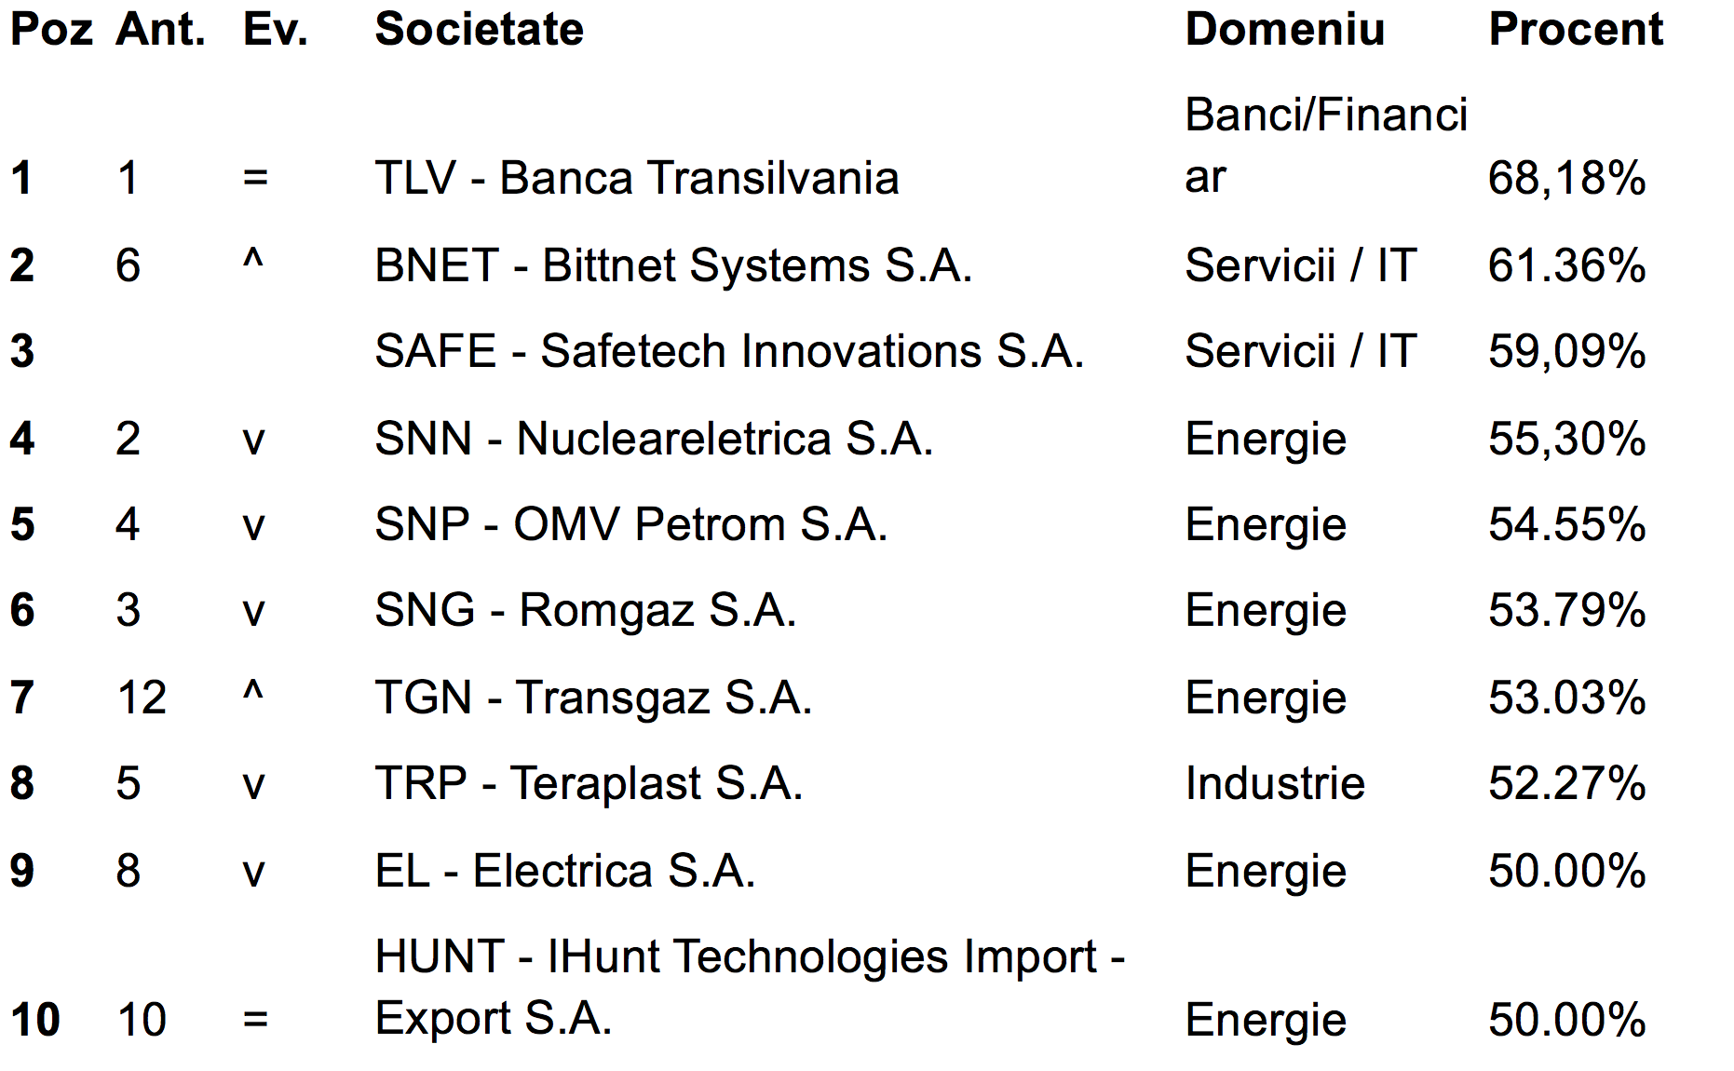Click the Banci/Financiar domain cell

1326,146
